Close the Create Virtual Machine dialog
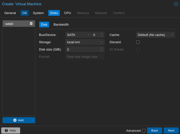The height and width of the screenshot is (134, 180). [x=176, y=4]
